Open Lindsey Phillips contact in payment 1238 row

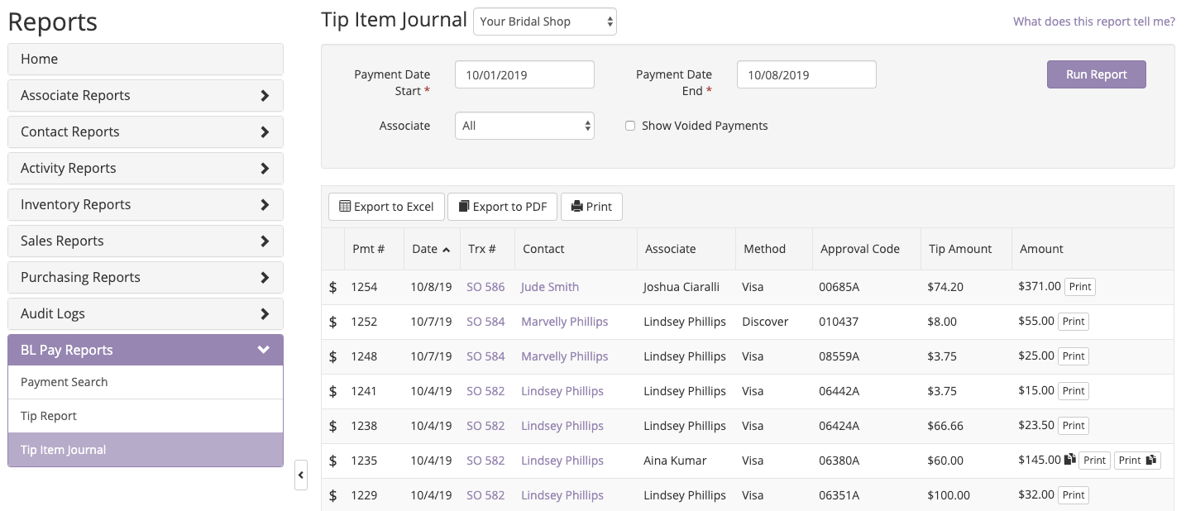562,426
